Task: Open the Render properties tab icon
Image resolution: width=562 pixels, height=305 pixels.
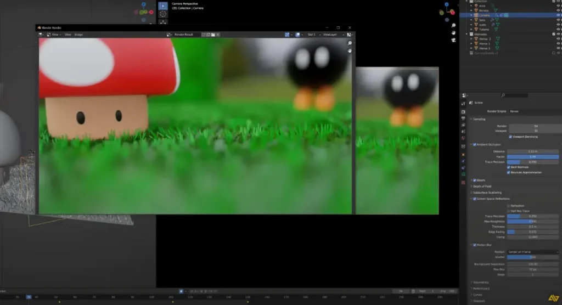Action: (463, 112)
